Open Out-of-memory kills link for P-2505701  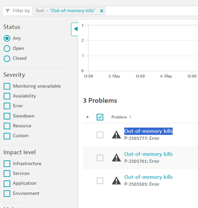coord(148,154)
